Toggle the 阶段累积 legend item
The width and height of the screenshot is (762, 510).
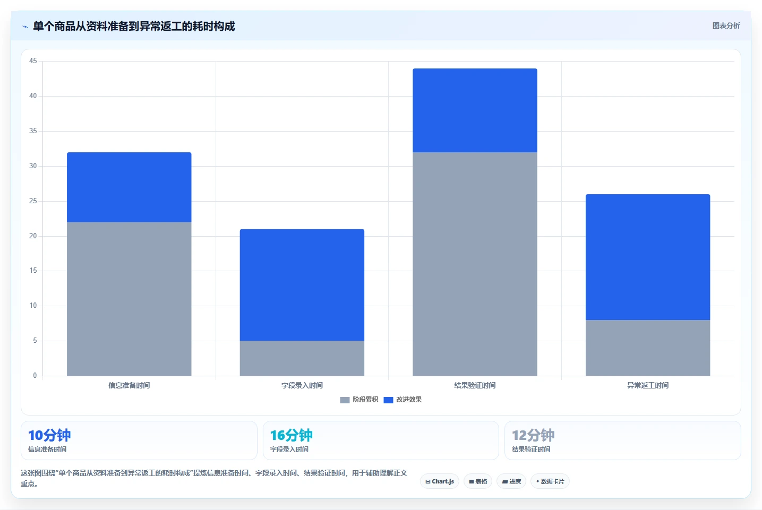(x=359, y=400)
